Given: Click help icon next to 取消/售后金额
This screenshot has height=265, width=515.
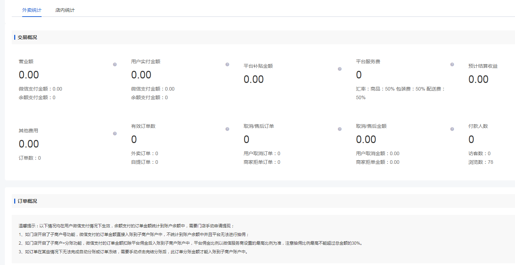Looking at the screenshot, I should [x=452, y=129].
